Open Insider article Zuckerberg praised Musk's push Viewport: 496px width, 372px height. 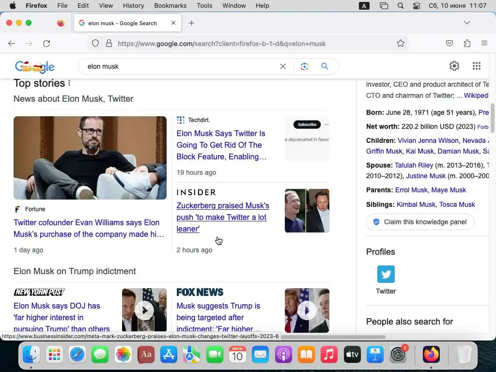click(x=223, y=217)
